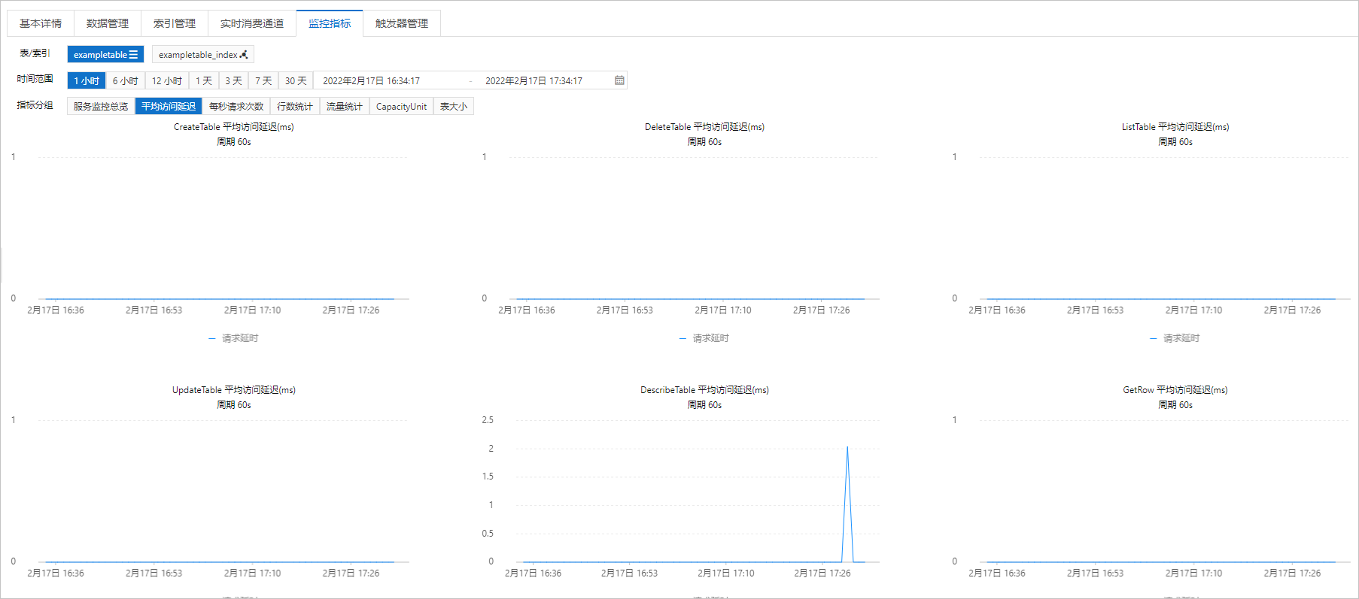Click the DeleteTable 平均访问延迟(ms) chart title

(x=704, y=127)
